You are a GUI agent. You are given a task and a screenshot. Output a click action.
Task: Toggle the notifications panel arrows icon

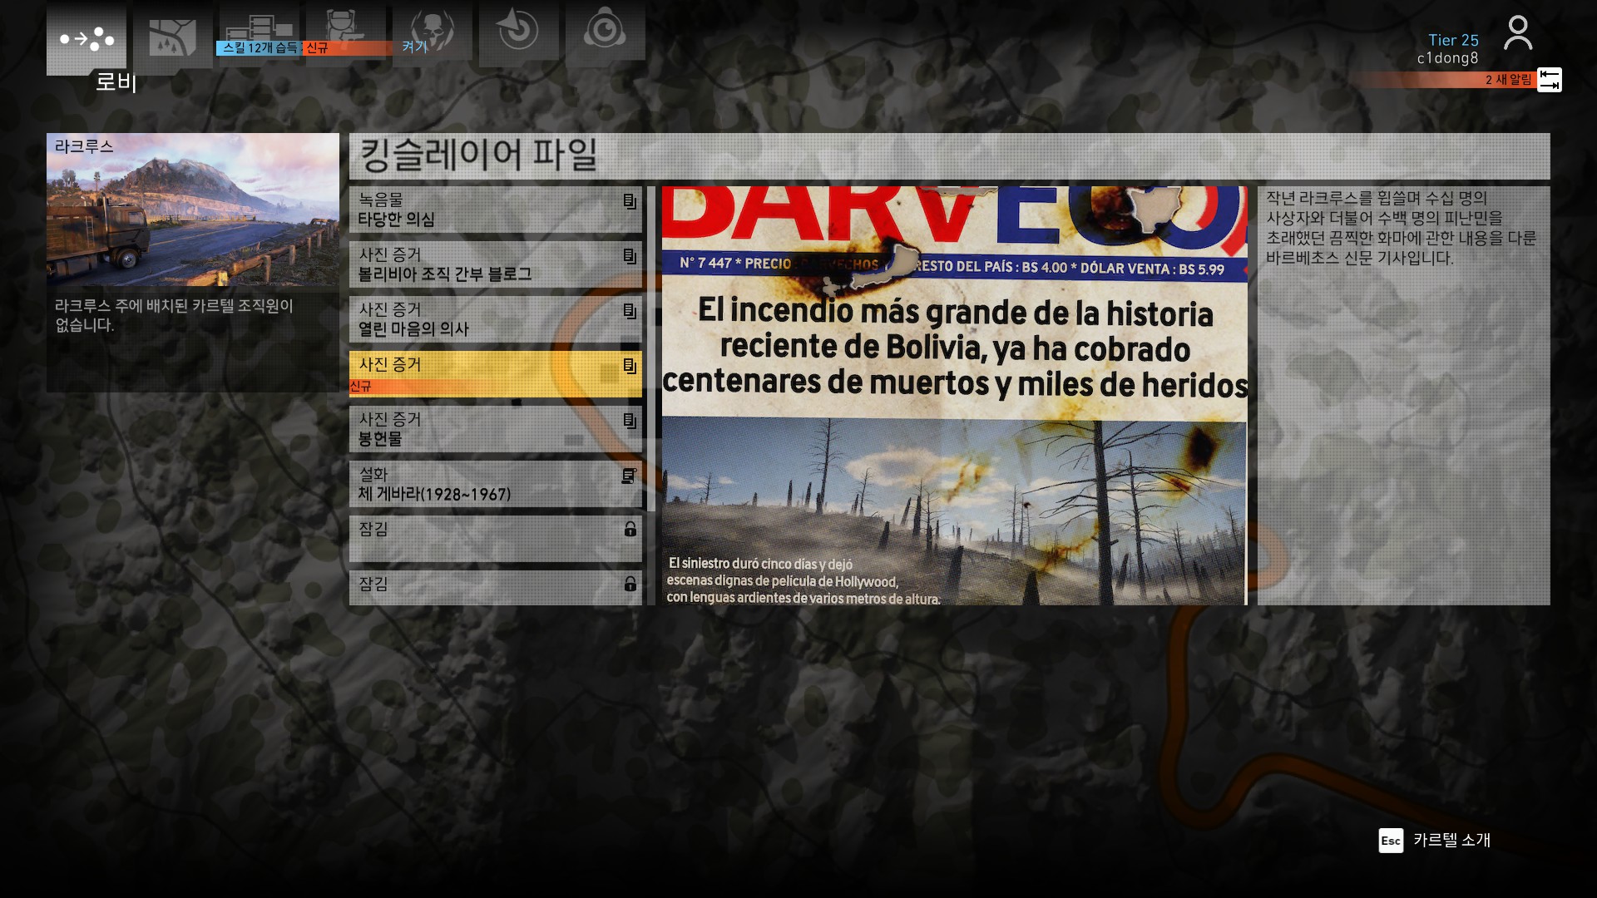tap(1549, 80)
